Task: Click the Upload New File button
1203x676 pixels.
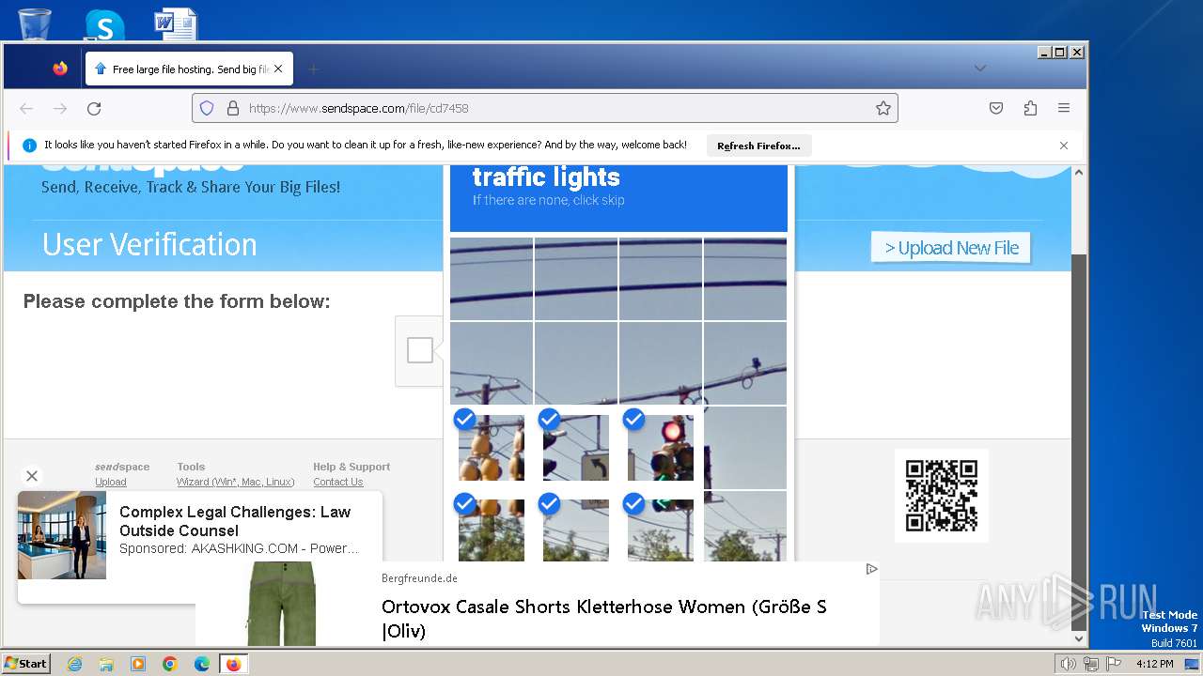Action: 951,248
